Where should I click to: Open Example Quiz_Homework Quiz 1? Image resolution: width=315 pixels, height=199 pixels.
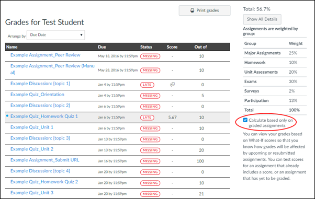(44, 116)
